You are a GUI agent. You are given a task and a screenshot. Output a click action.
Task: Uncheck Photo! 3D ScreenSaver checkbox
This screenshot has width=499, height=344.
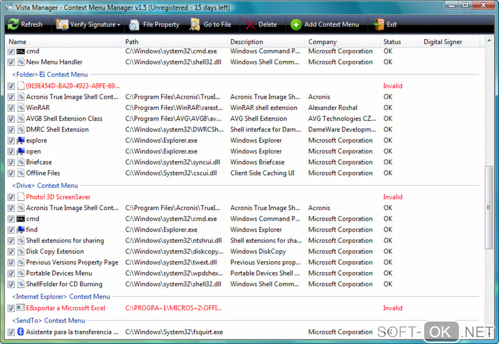tap(11, 197)
